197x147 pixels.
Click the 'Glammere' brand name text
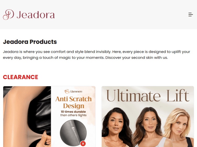(76, 92)
